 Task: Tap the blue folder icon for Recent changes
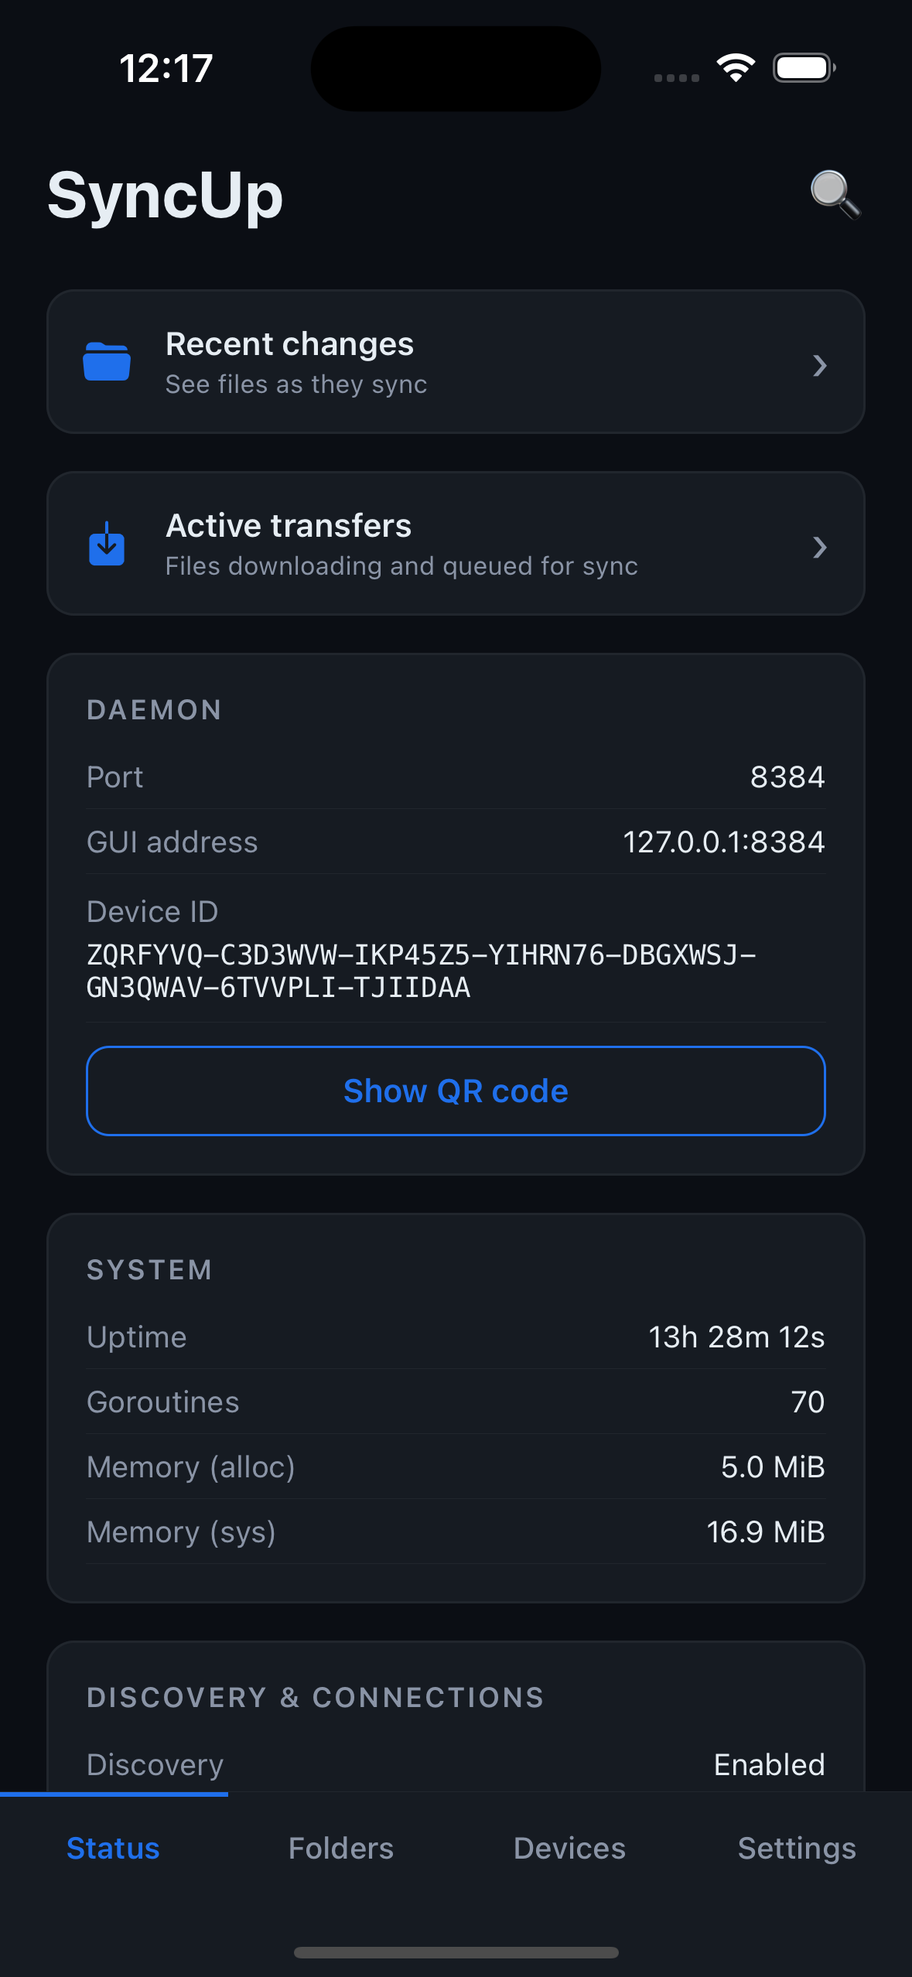(x=107, y=361)
